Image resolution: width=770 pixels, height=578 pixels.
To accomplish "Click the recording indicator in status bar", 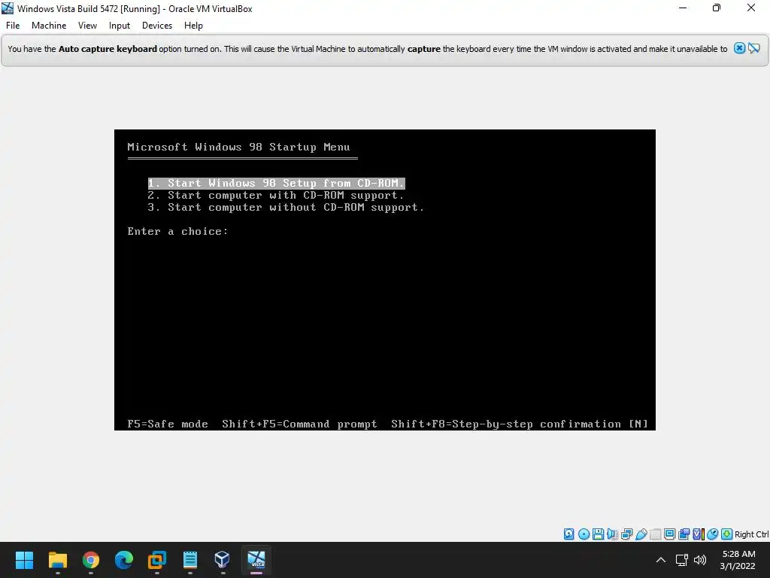I will (684, 534).
